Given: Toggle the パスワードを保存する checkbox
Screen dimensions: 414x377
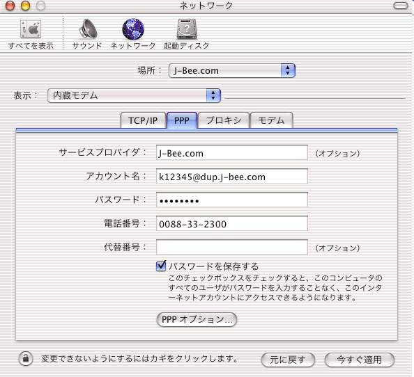Looking at the screenshot, I should 161,266.
